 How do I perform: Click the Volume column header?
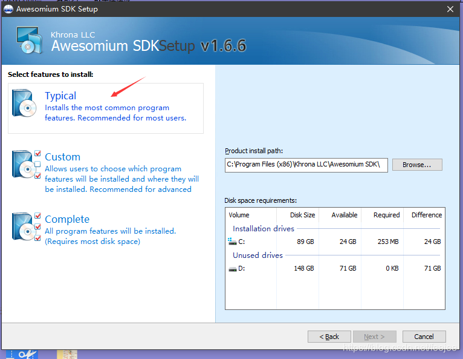click(x=251, y=215)
